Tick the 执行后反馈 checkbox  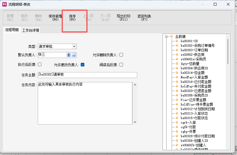(x=40, y=64)
